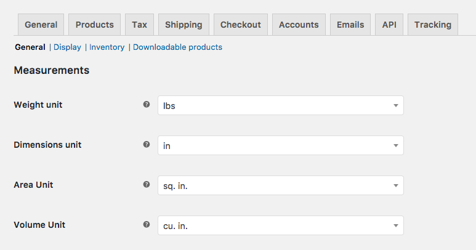Select the API tab

[x=389, y=25]
